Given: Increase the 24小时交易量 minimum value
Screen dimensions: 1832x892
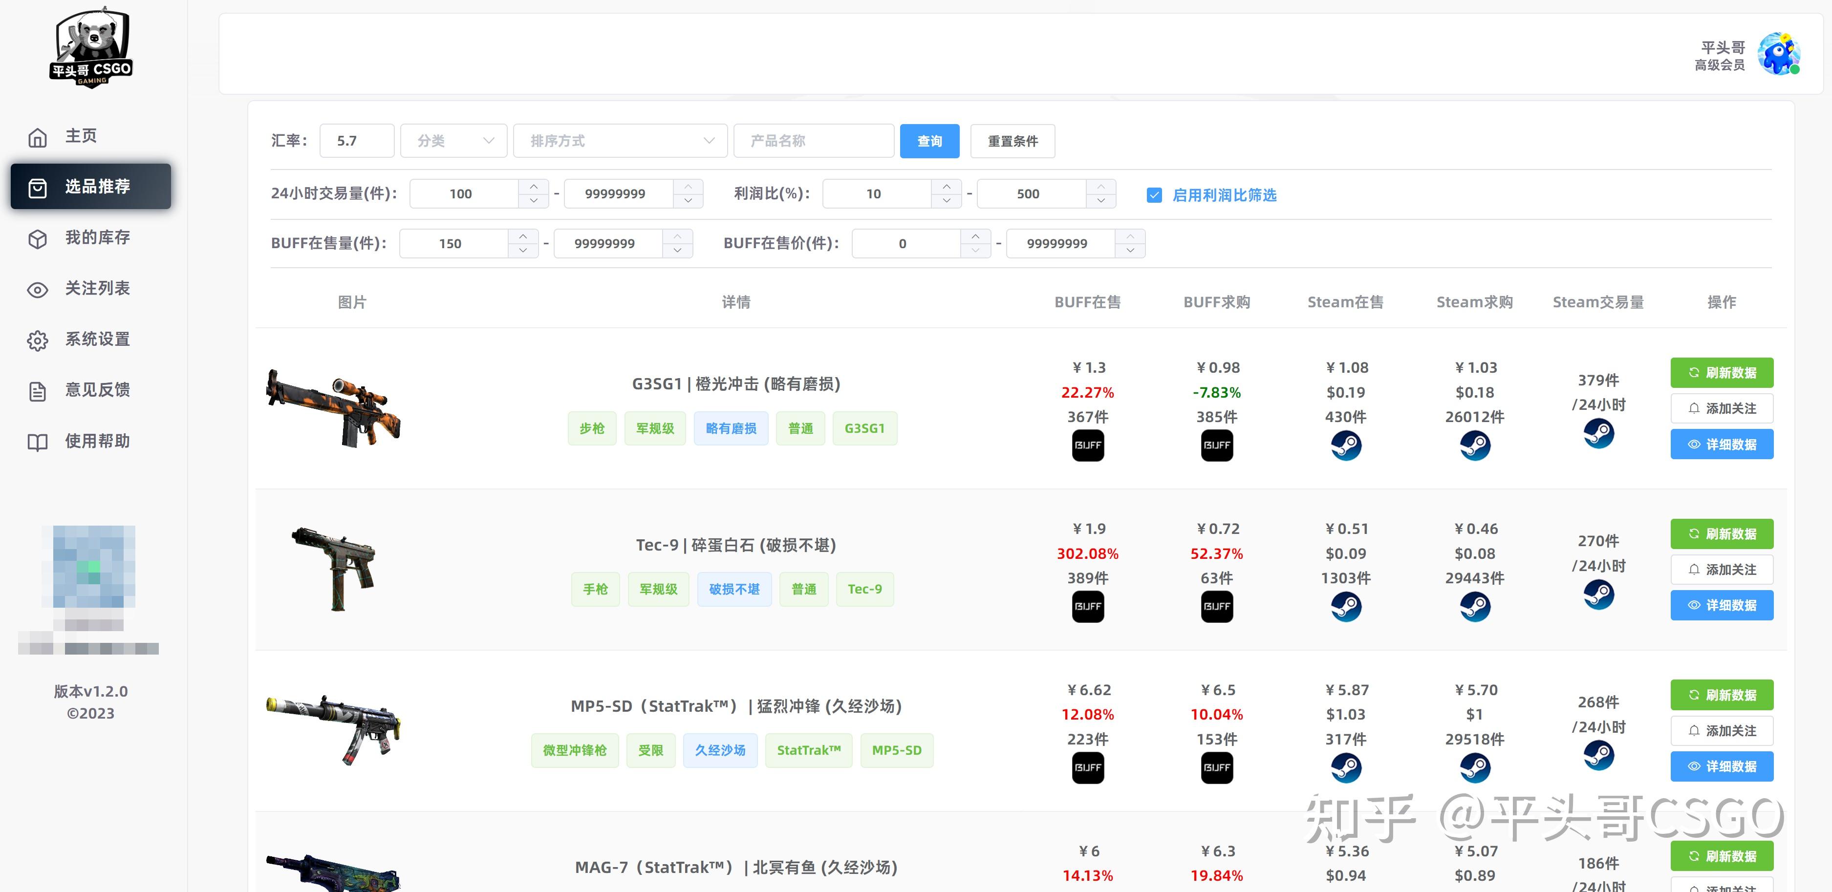Looking at the screenshot, I should tap(534, 186).
